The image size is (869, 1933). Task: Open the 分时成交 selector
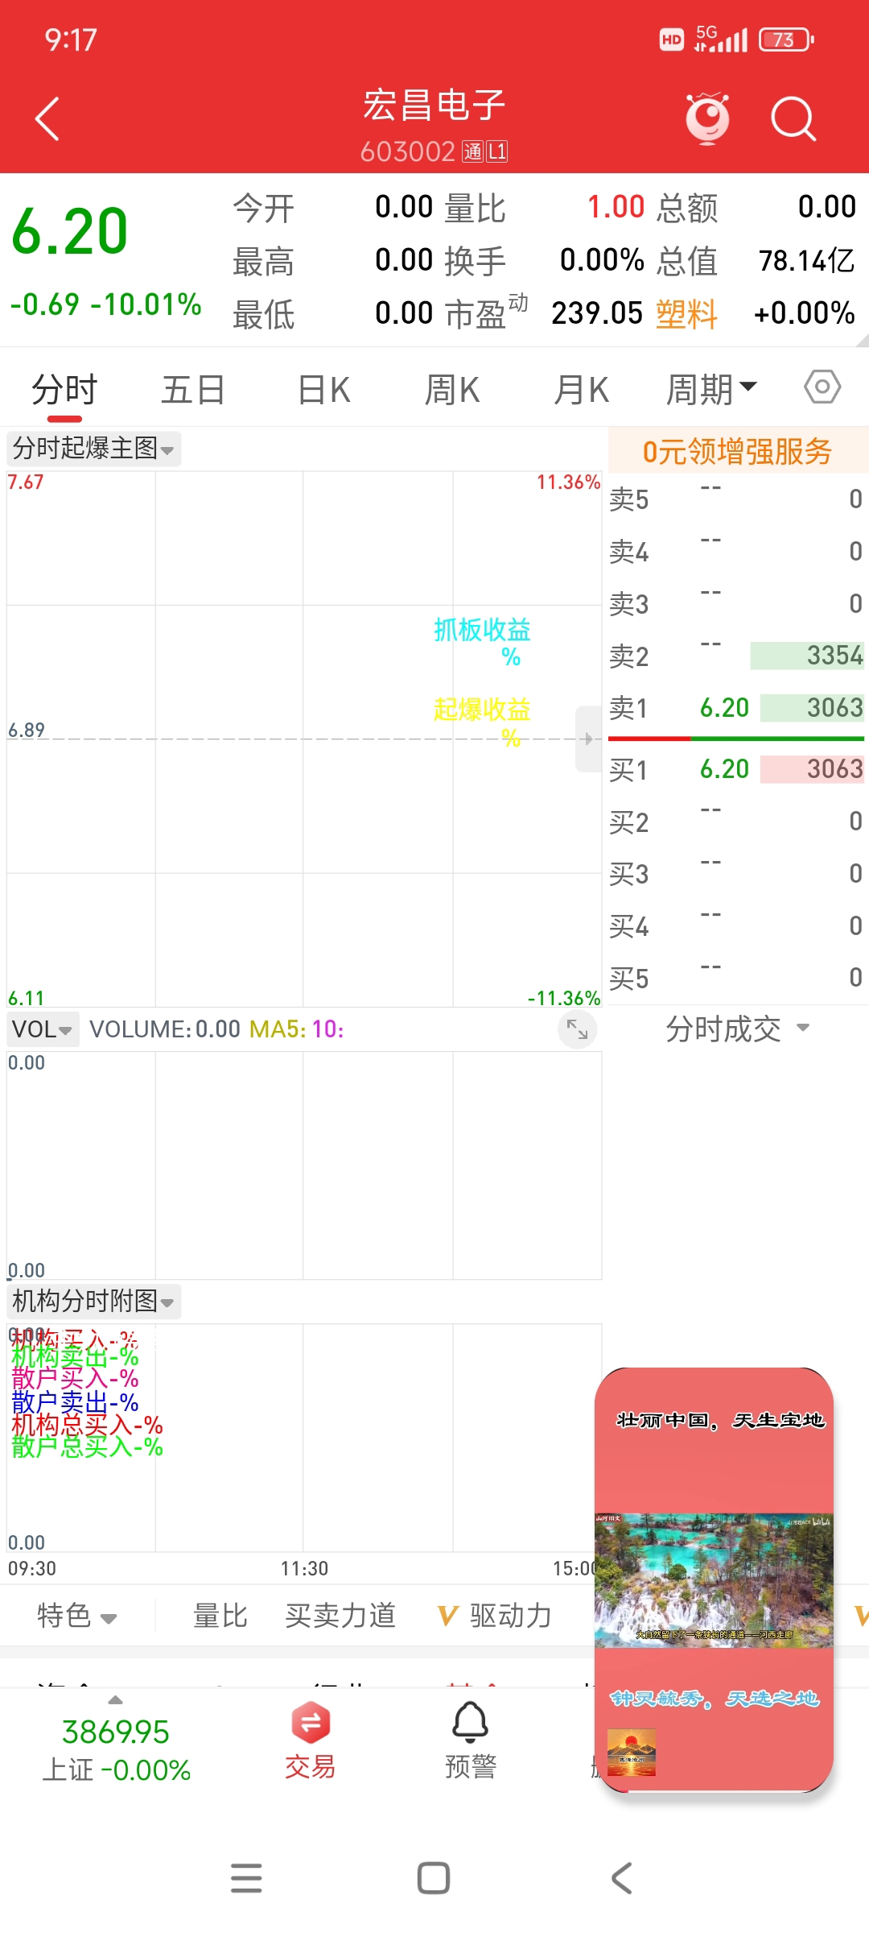(736, 1029)
